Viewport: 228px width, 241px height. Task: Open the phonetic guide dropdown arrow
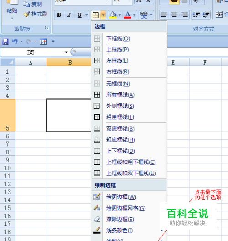pos(151,15)
